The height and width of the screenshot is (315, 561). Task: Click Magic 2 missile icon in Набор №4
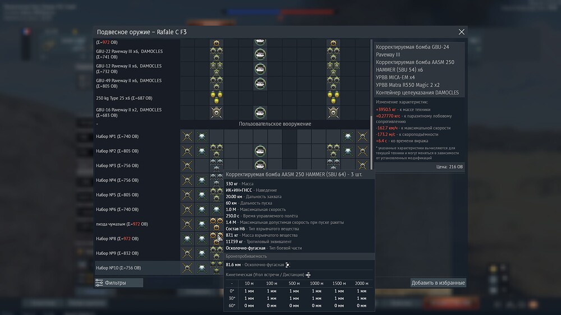pos(187,180)
